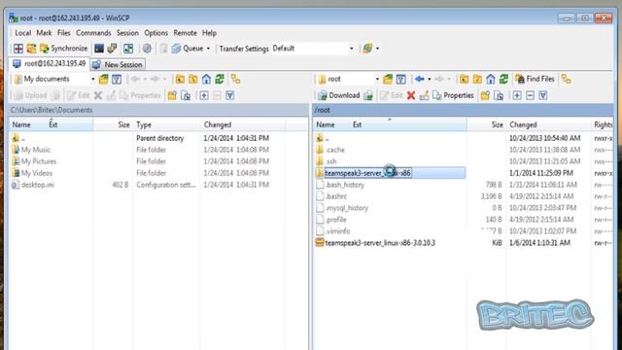This screenshot has width=622, height=350.
Task: Open the Commands menu
Action: tap(93, 33)
